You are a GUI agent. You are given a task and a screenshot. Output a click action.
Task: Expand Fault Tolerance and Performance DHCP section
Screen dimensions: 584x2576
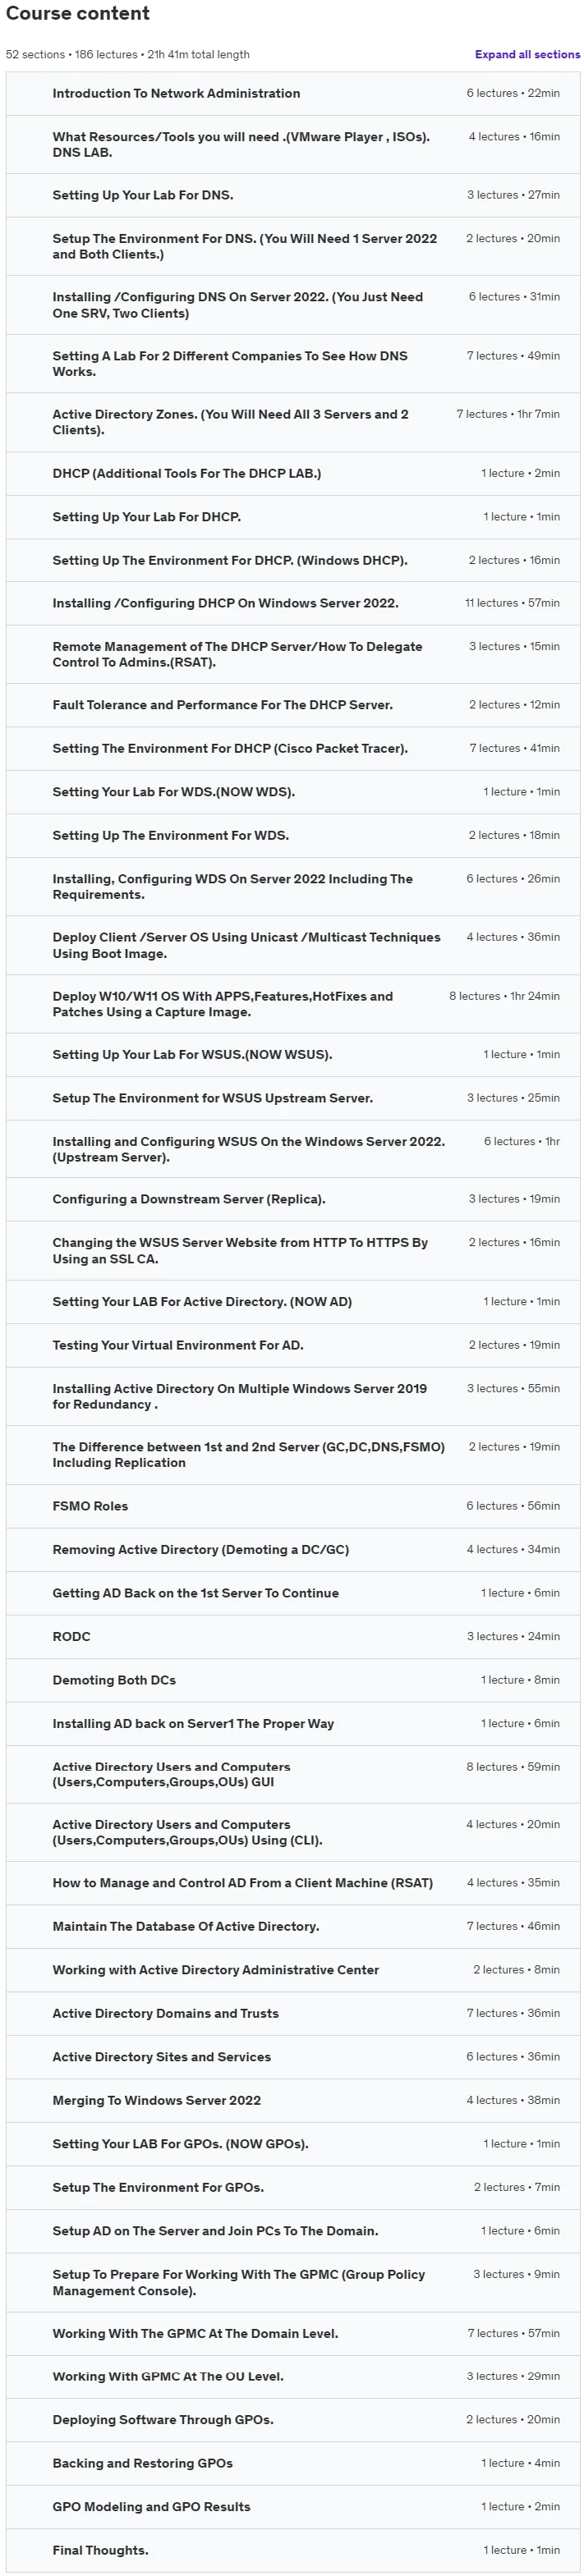[292, 705]
